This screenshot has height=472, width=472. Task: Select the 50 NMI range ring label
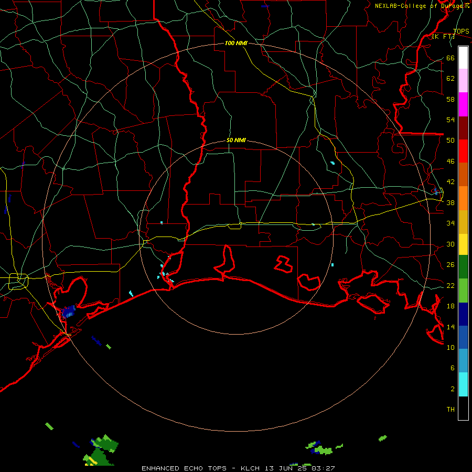click(236, 140)
